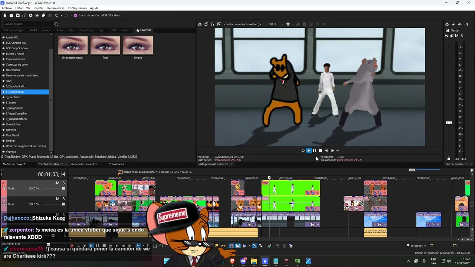Save the project using the floppy disk icon
The image size is (475, 267).
(18, 15)
